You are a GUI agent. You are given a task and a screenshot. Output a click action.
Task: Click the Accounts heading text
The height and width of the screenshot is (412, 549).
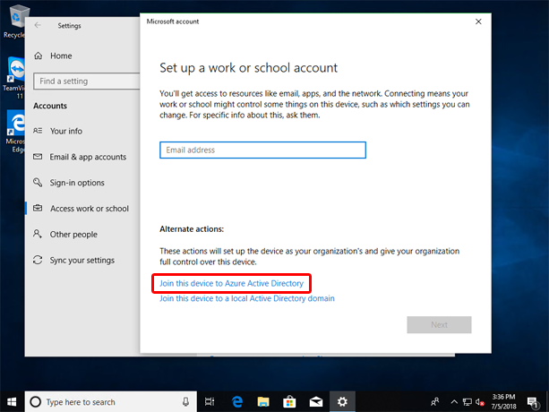click(x=50, y=106)
